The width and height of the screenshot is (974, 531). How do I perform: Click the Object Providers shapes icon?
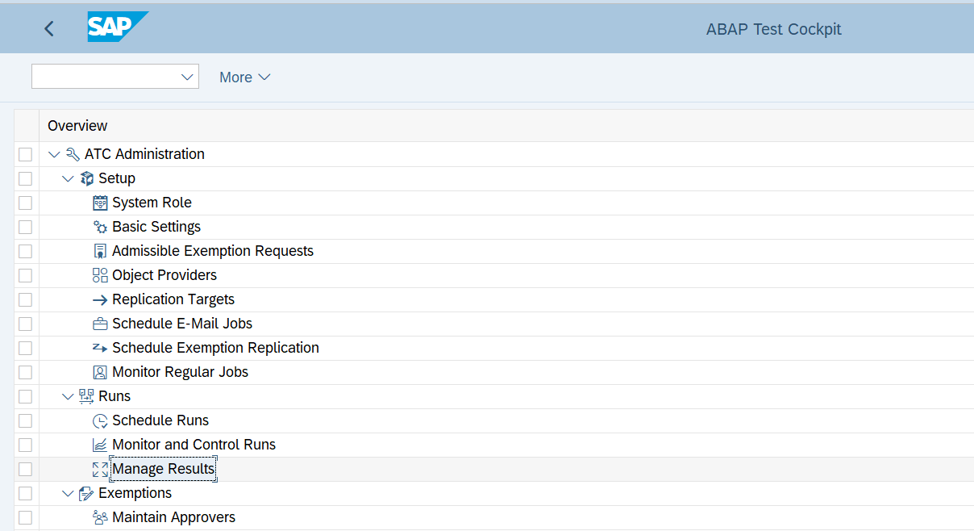(100, 275)
